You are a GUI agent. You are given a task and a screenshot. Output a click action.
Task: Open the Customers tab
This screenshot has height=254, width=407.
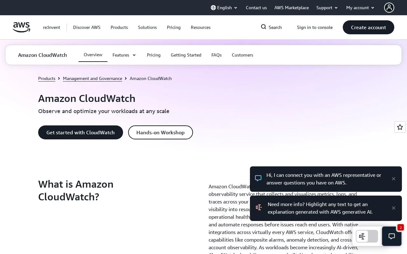coord(242,55)
